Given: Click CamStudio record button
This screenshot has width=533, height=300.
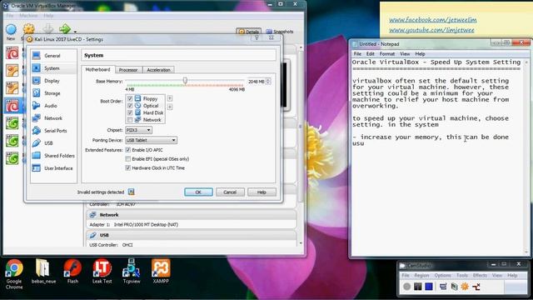Looking at the screenshot, I should [x=406, y=287].
